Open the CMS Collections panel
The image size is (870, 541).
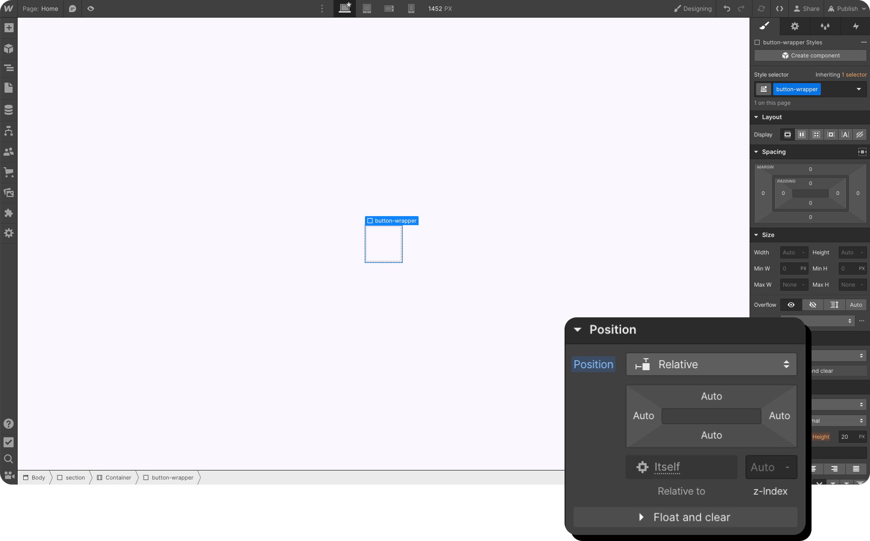coord(9,109)
